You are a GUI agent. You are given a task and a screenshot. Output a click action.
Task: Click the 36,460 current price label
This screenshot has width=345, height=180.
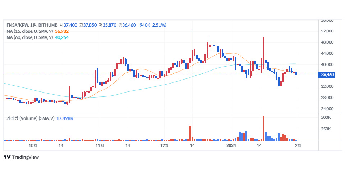click(328, 75)
